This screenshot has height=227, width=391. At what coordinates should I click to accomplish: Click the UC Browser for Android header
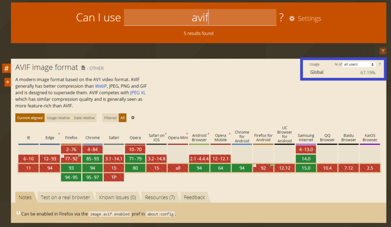[284, 134]
